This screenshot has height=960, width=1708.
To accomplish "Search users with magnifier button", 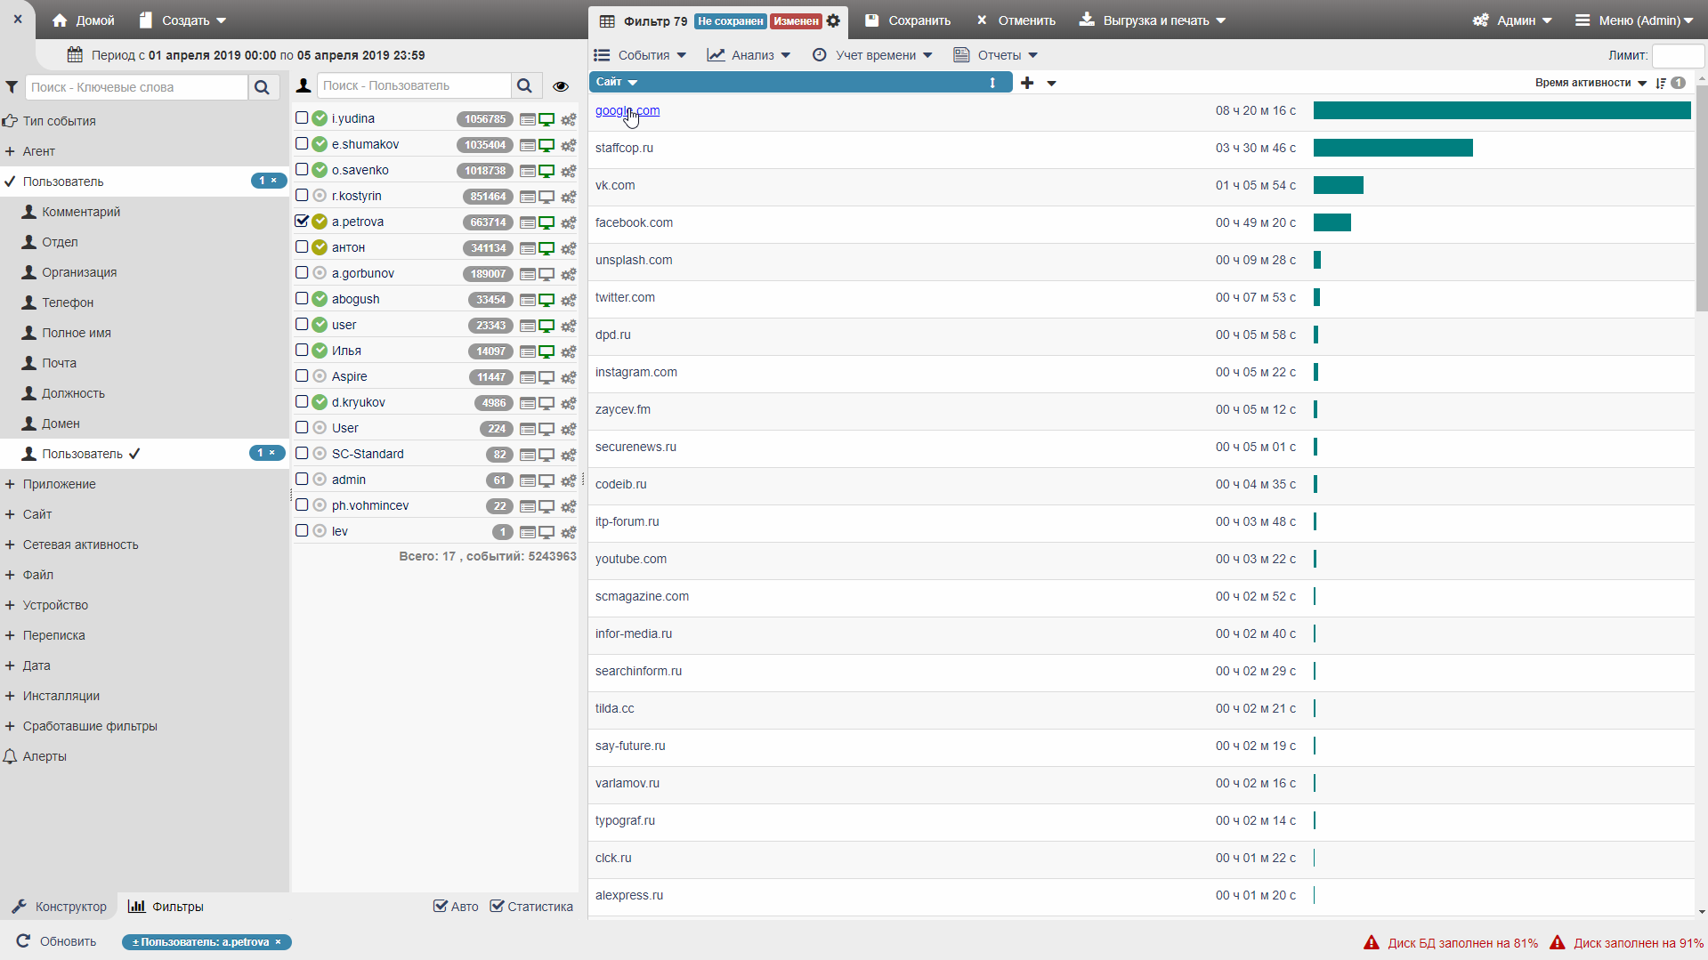I will [x=524, y=85].
